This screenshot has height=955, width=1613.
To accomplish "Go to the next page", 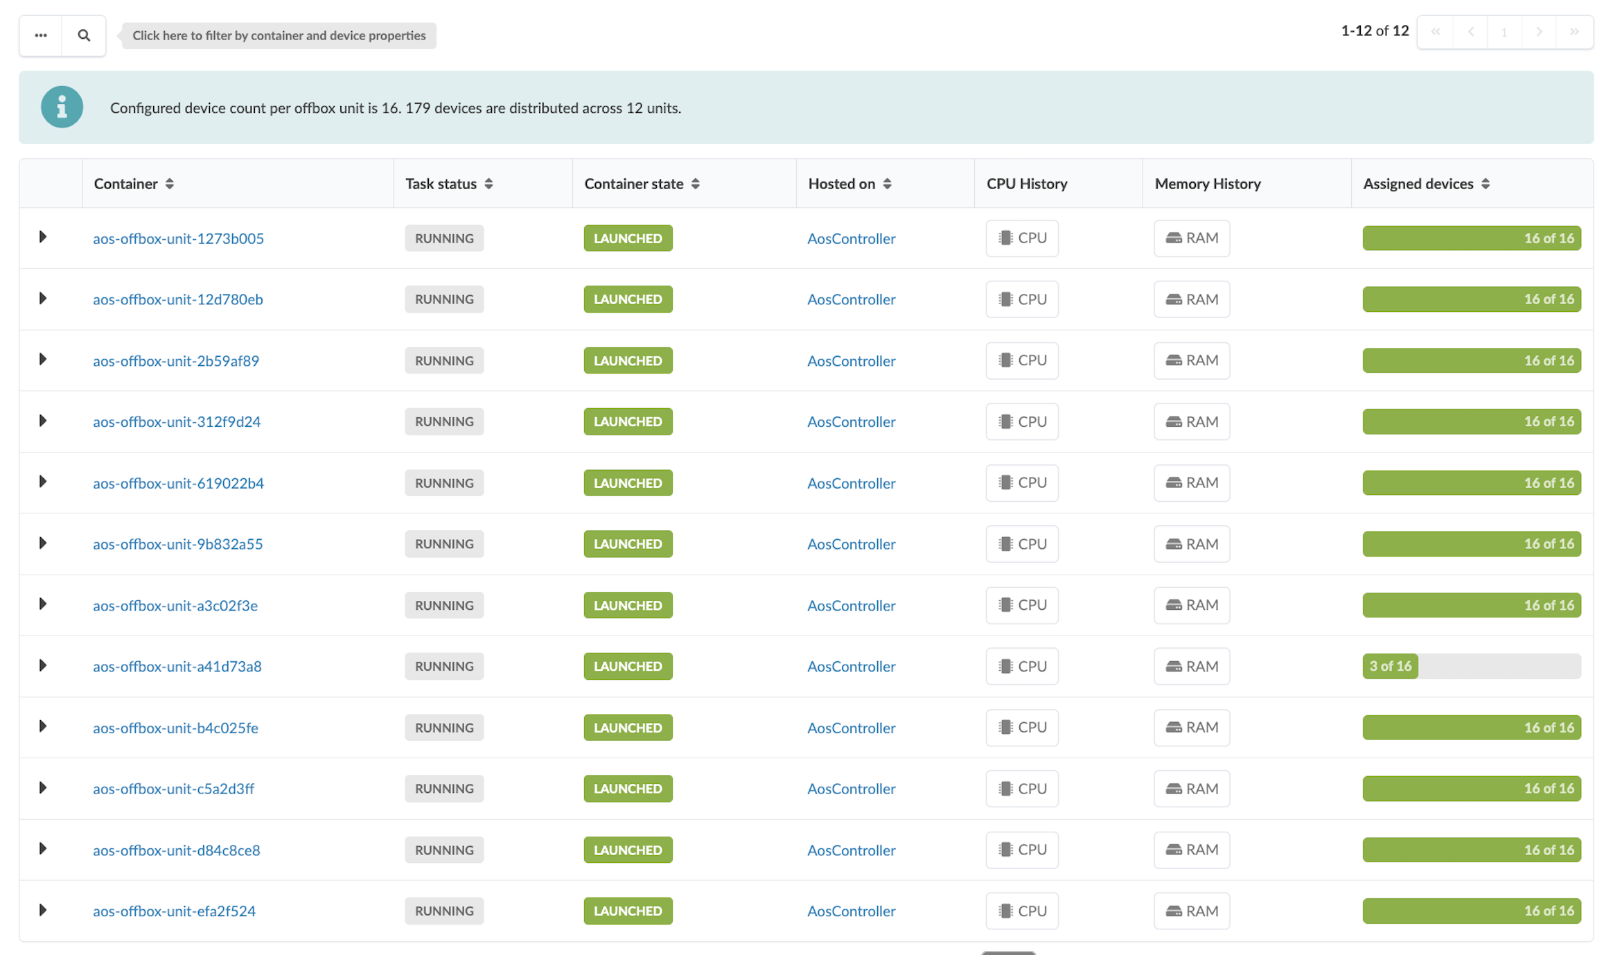I will click(1540, 32).
